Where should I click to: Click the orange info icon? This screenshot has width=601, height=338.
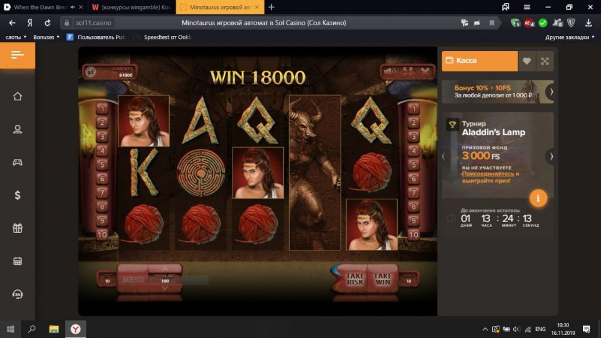(538, 198)
